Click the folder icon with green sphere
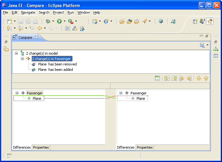 [129, 21]
